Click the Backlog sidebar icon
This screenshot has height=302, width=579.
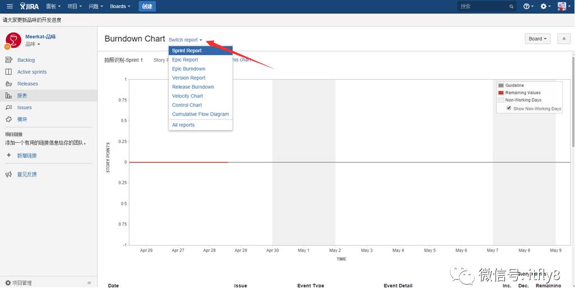pos(9,60)
